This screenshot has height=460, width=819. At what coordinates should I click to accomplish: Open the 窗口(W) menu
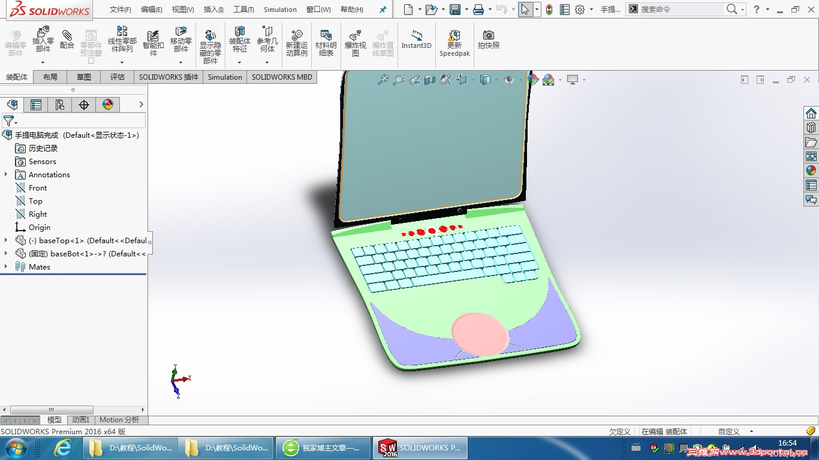(x=318, y=10)
